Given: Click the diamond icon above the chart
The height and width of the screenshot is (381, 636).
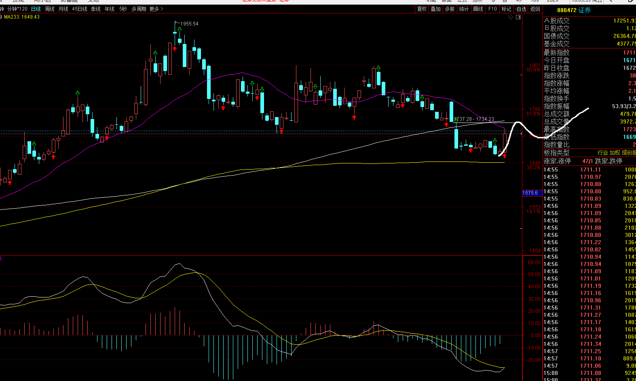Looking at the screenshot, I should coord(511,17).
